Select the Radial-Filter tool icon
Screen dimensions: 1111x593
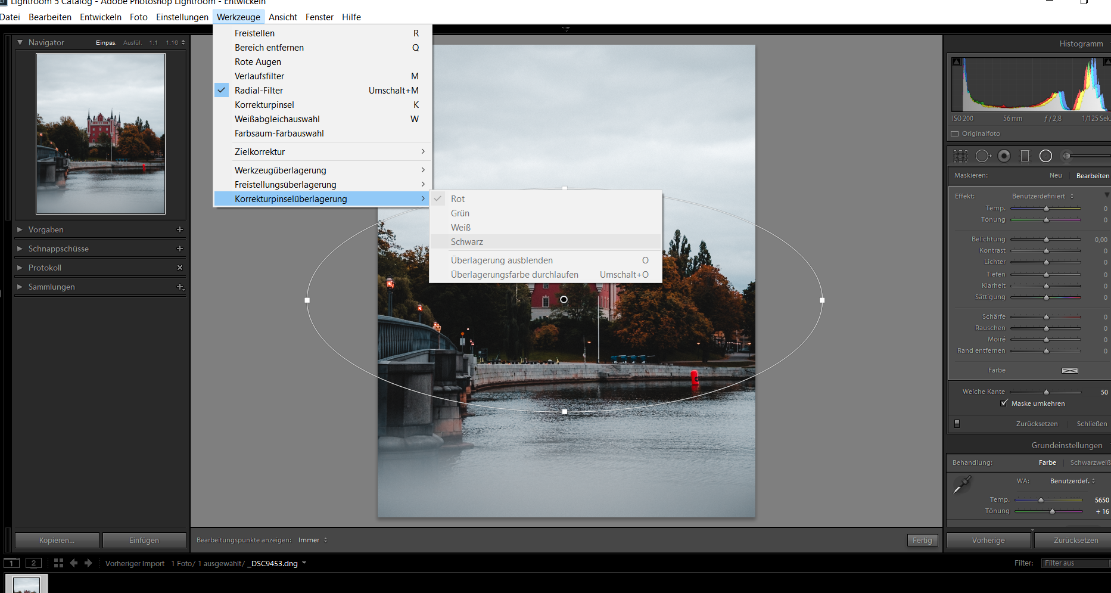click(x=1045, y=156)
